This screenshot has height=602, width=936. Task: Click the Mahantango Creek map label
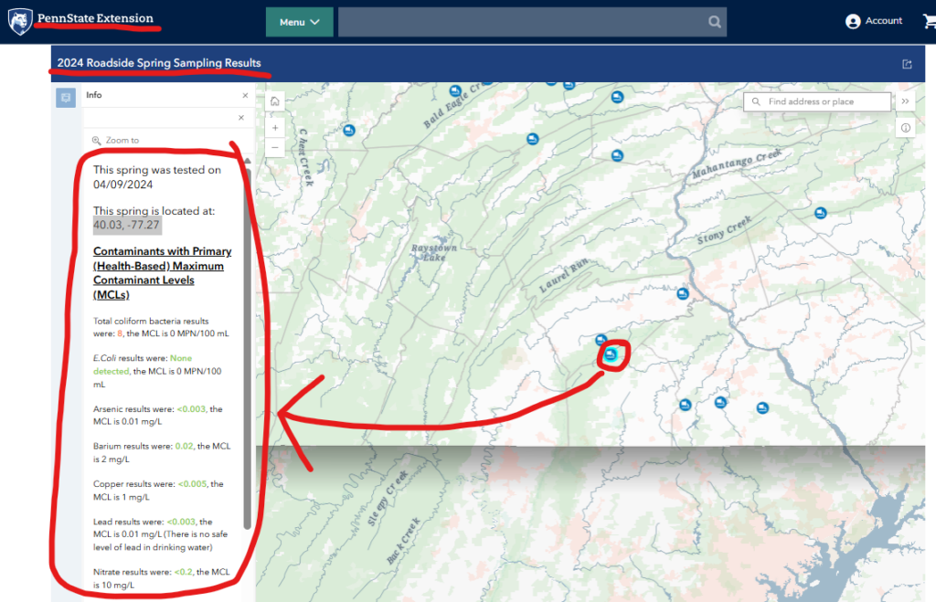pos(736,164)
